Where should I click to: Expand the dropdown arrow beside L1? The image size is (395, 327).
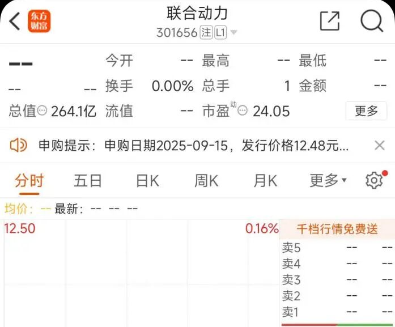[233, 33]
